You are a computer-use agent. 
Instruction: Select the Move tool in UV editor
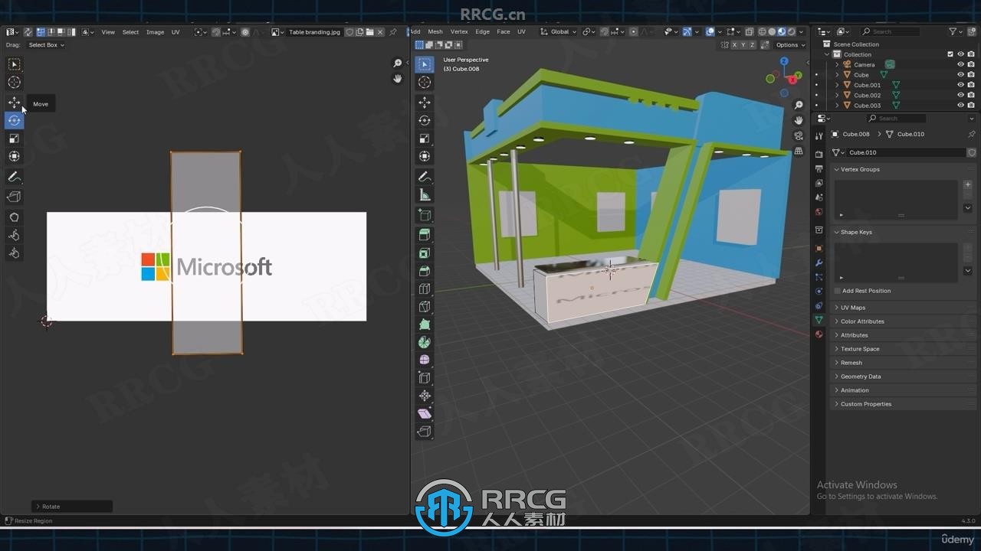pos(14,103)
